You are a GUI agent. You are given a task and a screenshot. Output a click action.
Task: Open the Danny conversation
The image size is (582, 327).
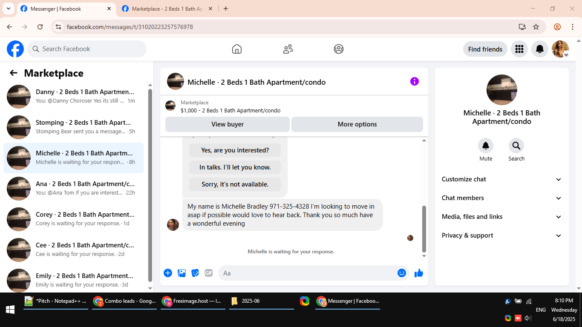[x=73, y=97]
